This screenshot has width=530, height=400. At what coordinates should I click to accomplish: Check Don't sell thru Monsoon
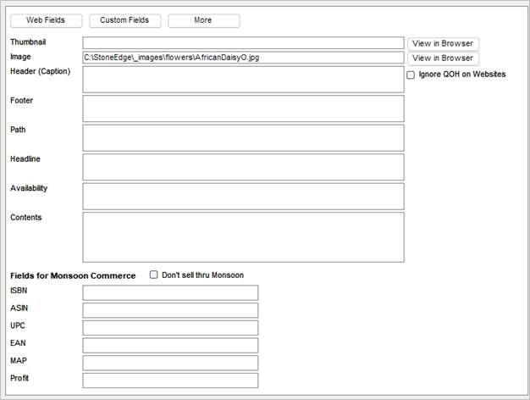pyautogui.click(x=154, y=275)
